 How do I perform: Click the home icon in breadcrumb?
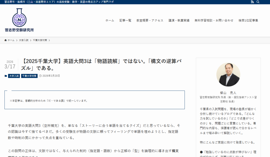click(6, 40)
